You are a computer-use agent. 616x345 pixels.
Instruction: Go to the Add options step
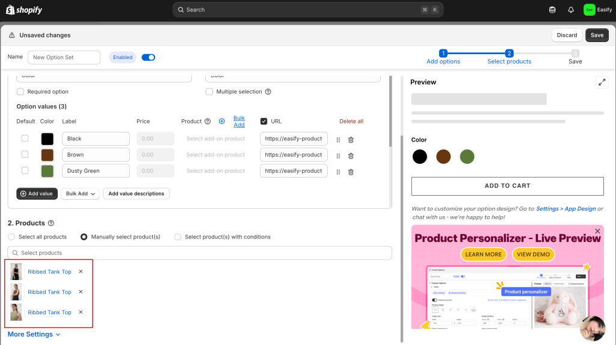pyautogui.click(x=443, y=57)
